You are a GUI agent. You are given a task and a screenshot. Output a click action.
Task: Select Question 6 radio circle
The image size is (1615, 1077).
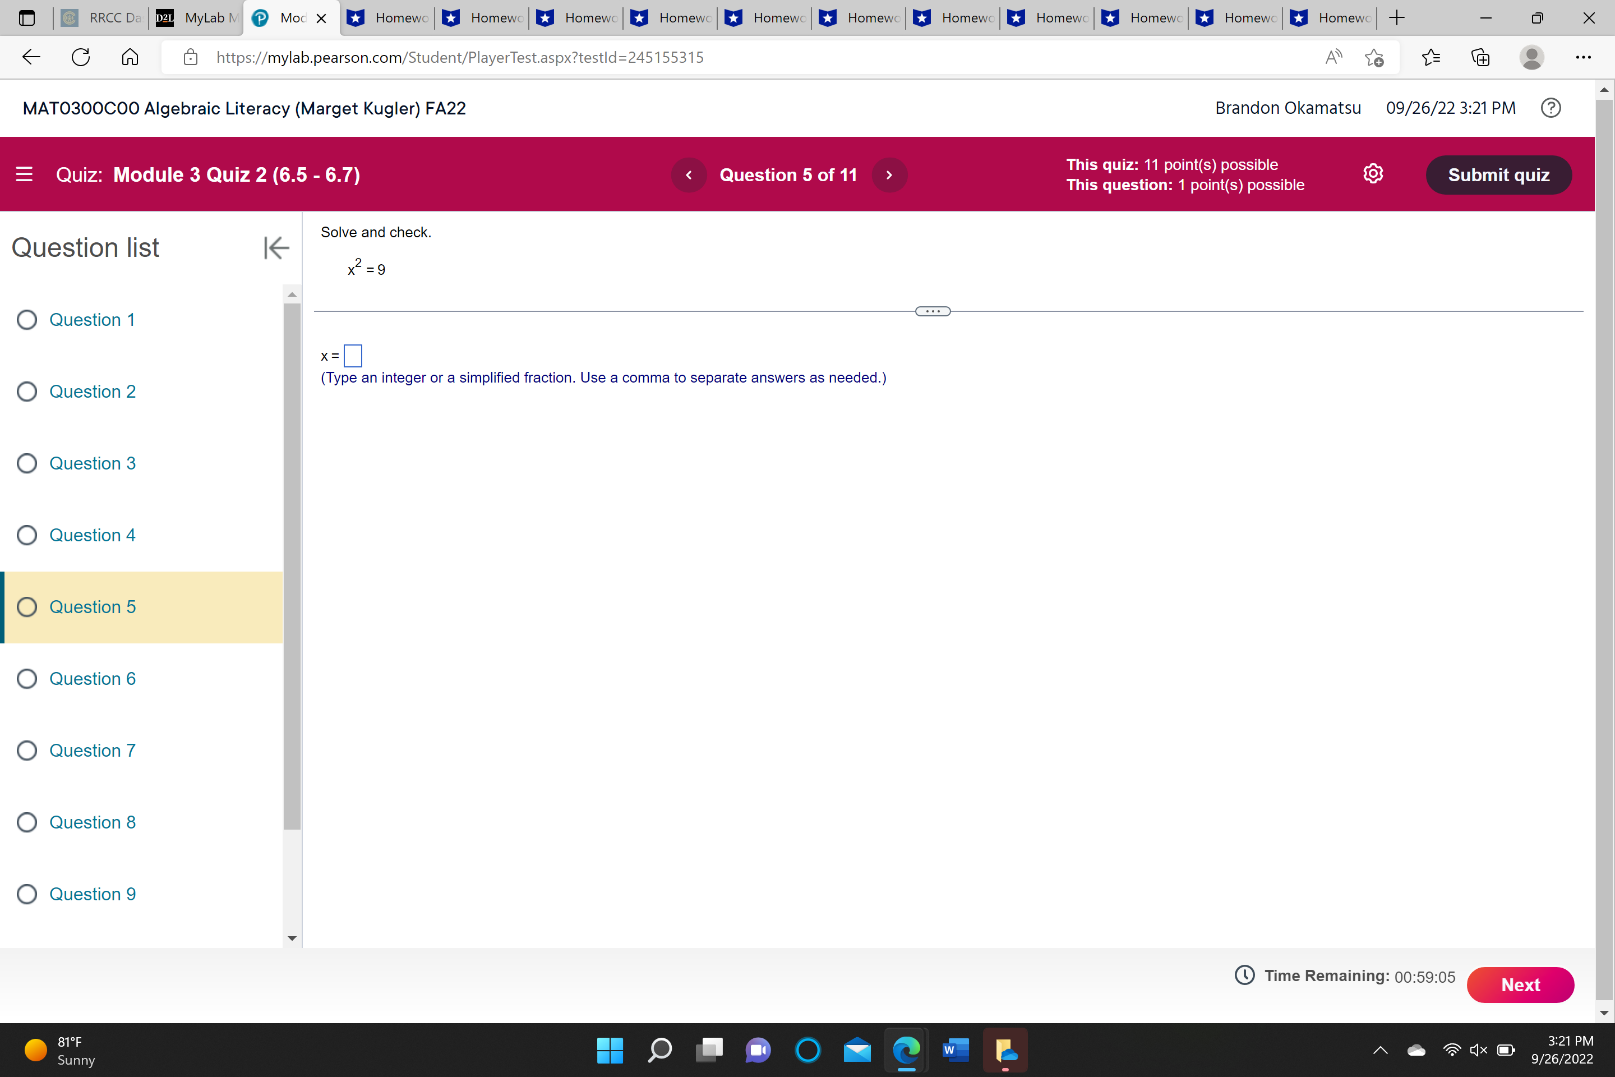27,679
